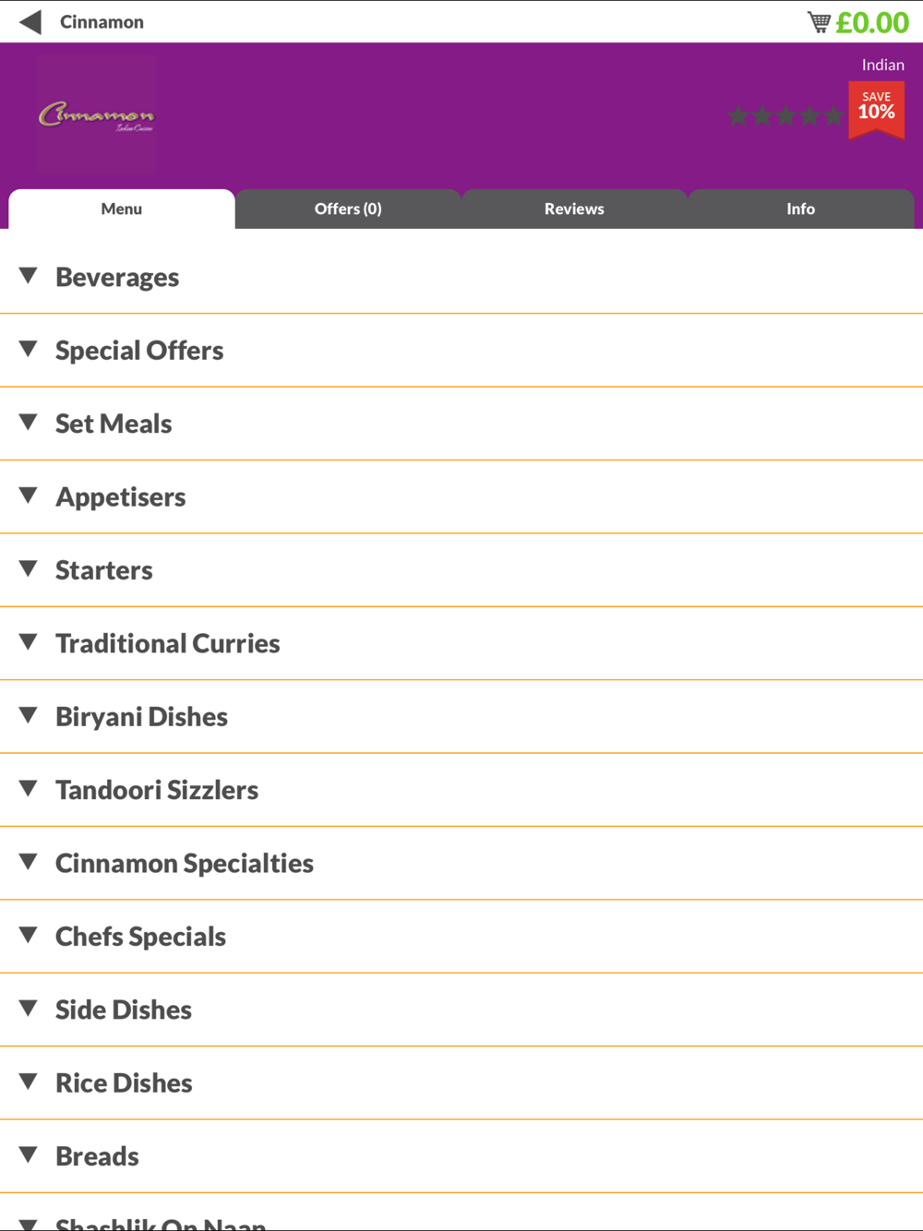
Task: Expand the Starters triangle arrow
Action: [x=29, y=568]
